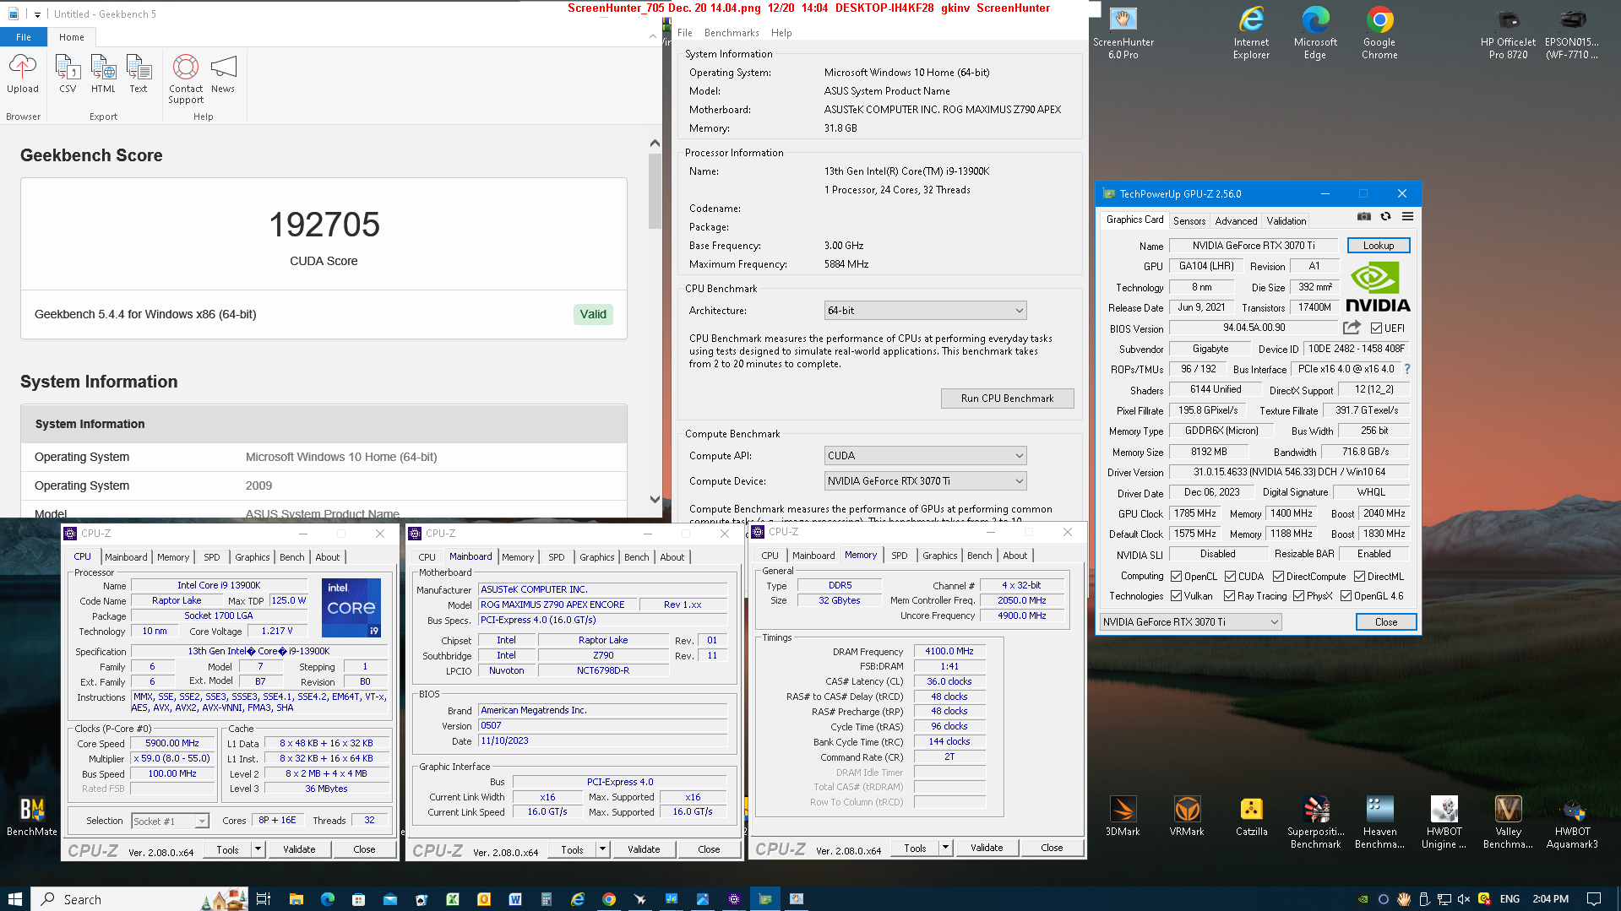The image size is (1621, 911).
Task: Open the Windows Start menu
Action: 14,899
